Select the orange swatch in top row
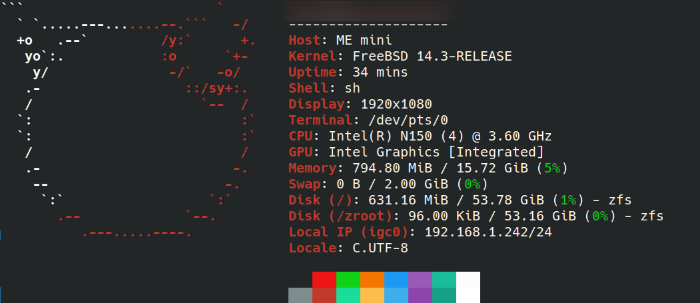 tap(372, 279)
